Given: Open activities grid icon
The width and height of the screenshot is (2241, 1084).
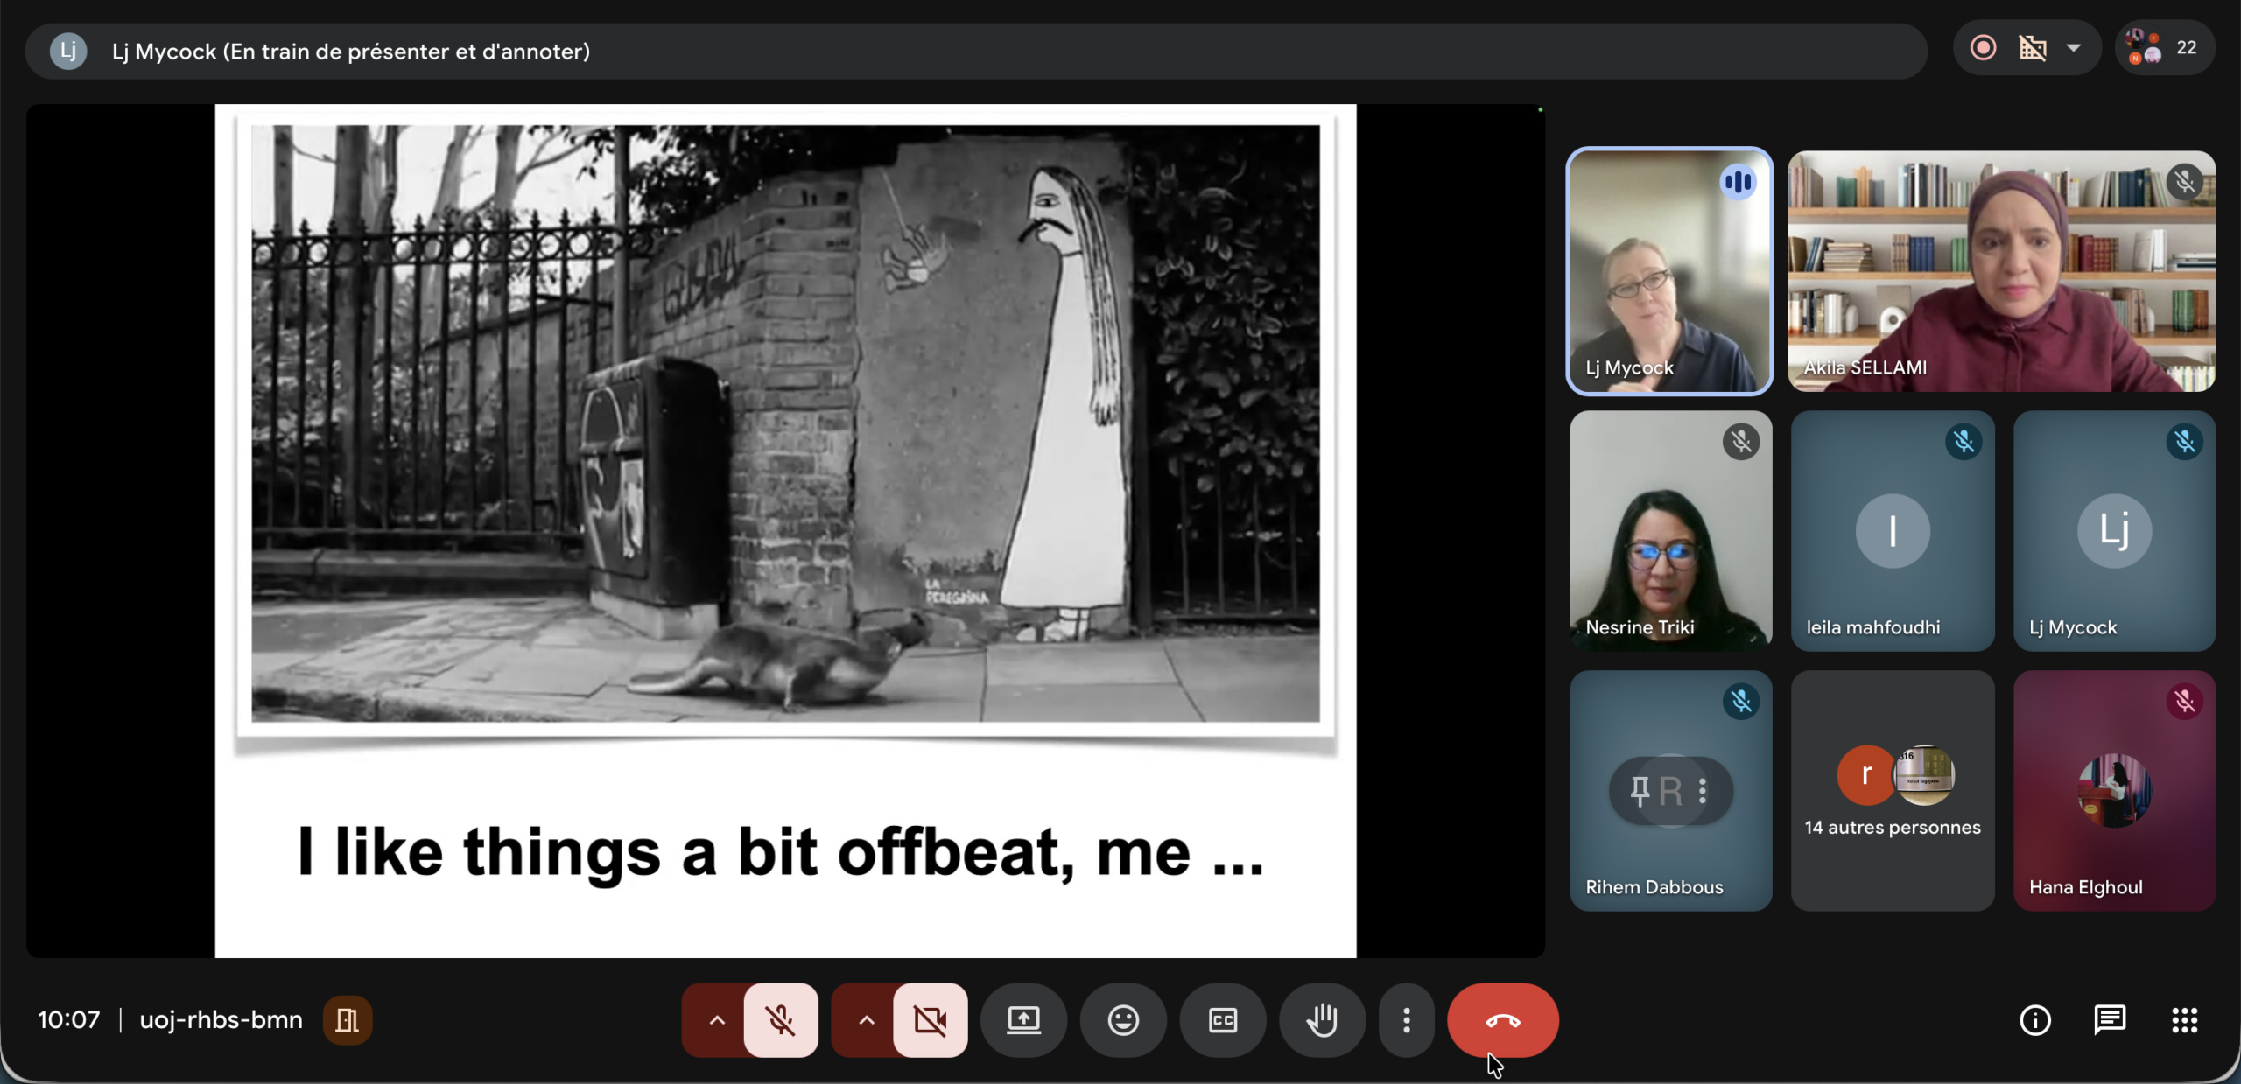Looking at the screenshot, I should click(2184, 1020).
